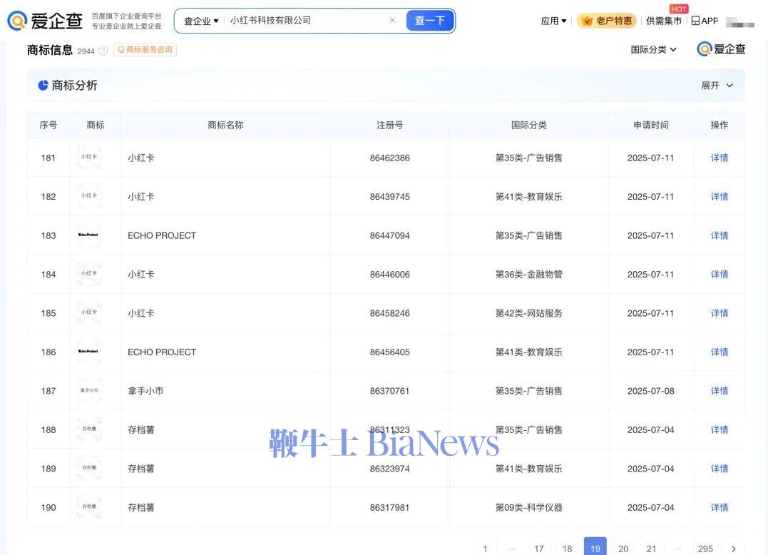768x555 pixels.
Task: Click the 拿手小市 trademark image in row 187
Action: tap(88, 391)
